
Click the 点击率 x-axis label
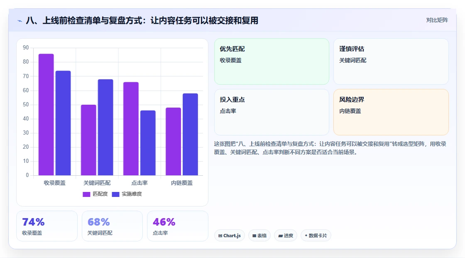pos(139,183)
